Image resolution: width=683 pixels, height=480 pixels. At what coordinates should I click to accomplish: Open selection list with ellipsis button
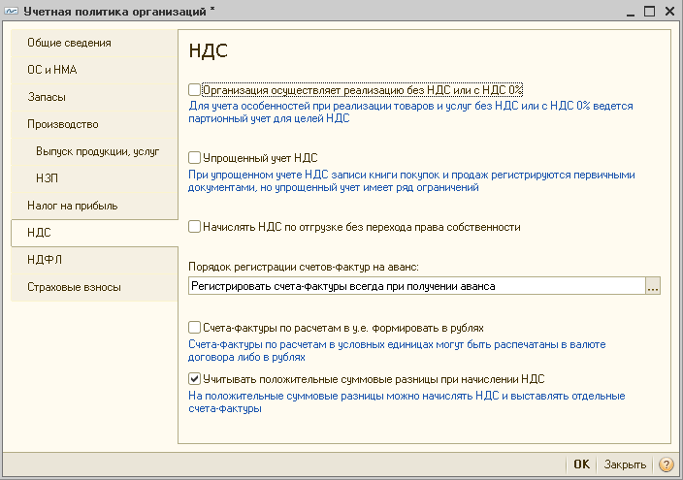653,286
